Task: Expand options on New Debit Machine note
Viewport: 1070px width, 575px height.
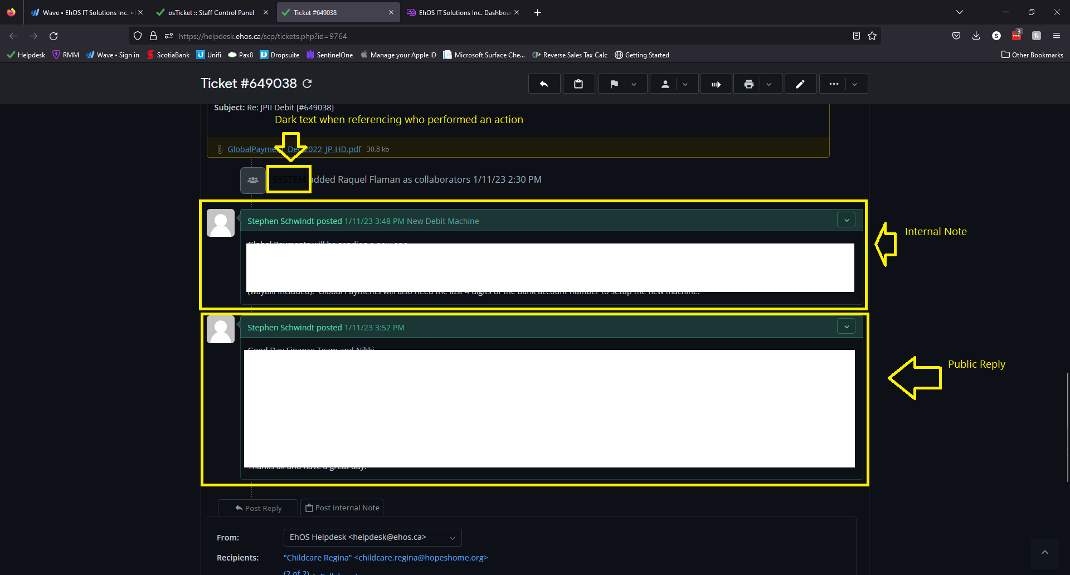Action: click(847, 220)
